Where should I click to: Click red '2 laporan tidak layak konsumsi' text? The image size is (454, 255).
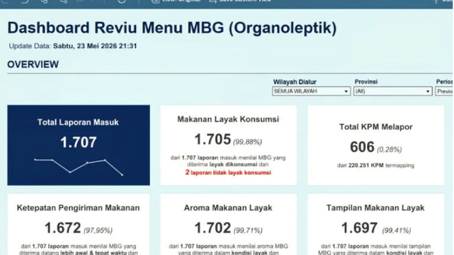click(x=228, y=172)
